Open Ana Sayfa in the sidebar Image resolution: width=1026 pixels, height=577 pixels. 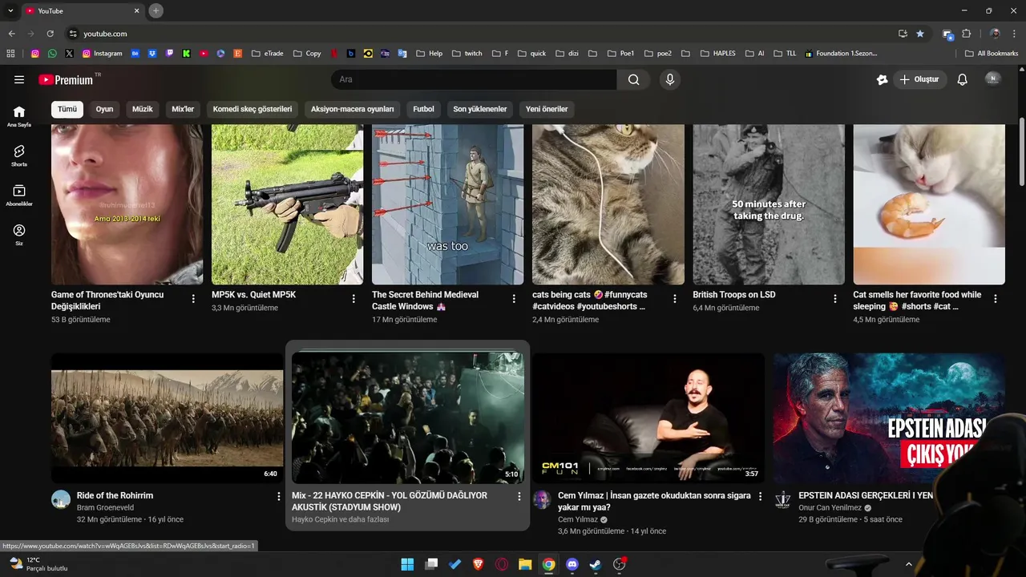point(19,116)
